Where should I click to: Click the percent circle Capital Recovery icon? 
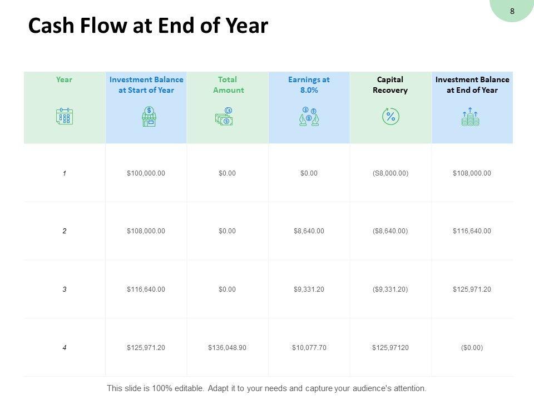[x=390, y=117]
